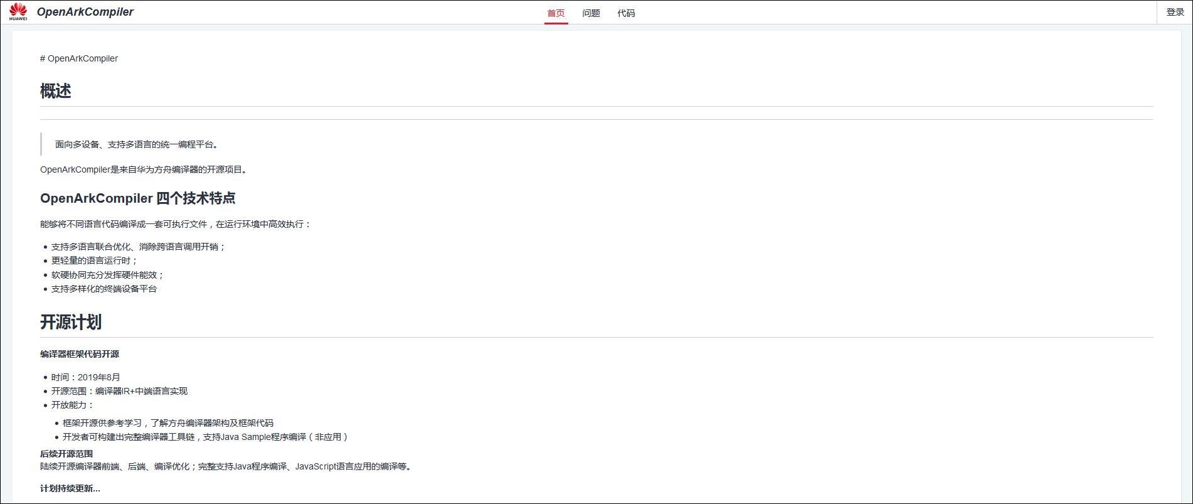Click the line 能够将不同语言代码编译成一套可执行文件
1193x504 pixels.
click(176, 224)
